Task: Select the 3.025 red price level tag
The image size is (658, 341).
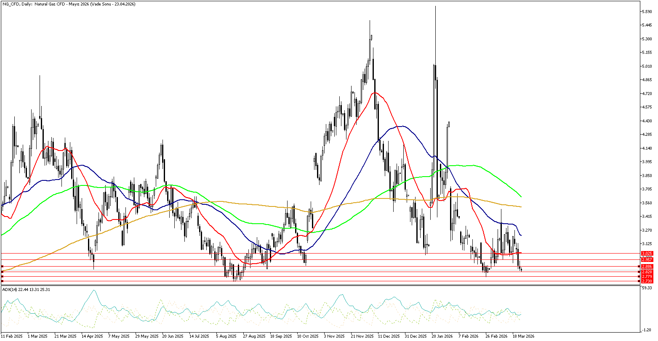Action: 647,253
